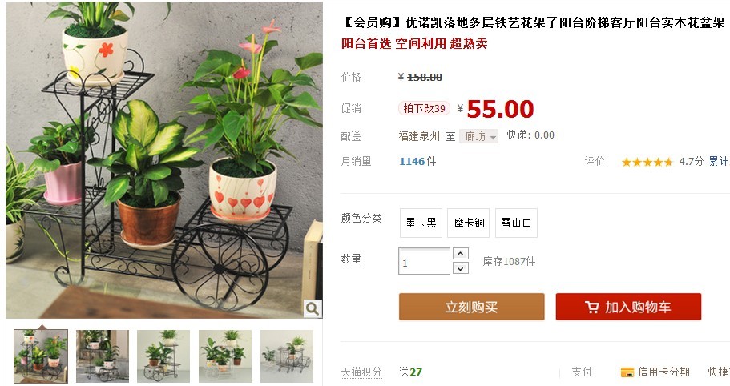Select the 摩卡铜 color option
The height and width of the screenshot is (386, 730).
tap(469, 223)
